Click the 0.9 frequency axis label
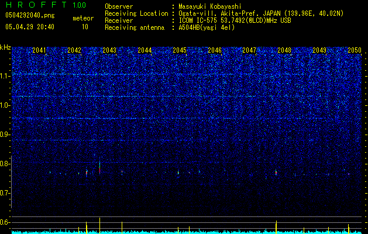 tap(5, 135)
